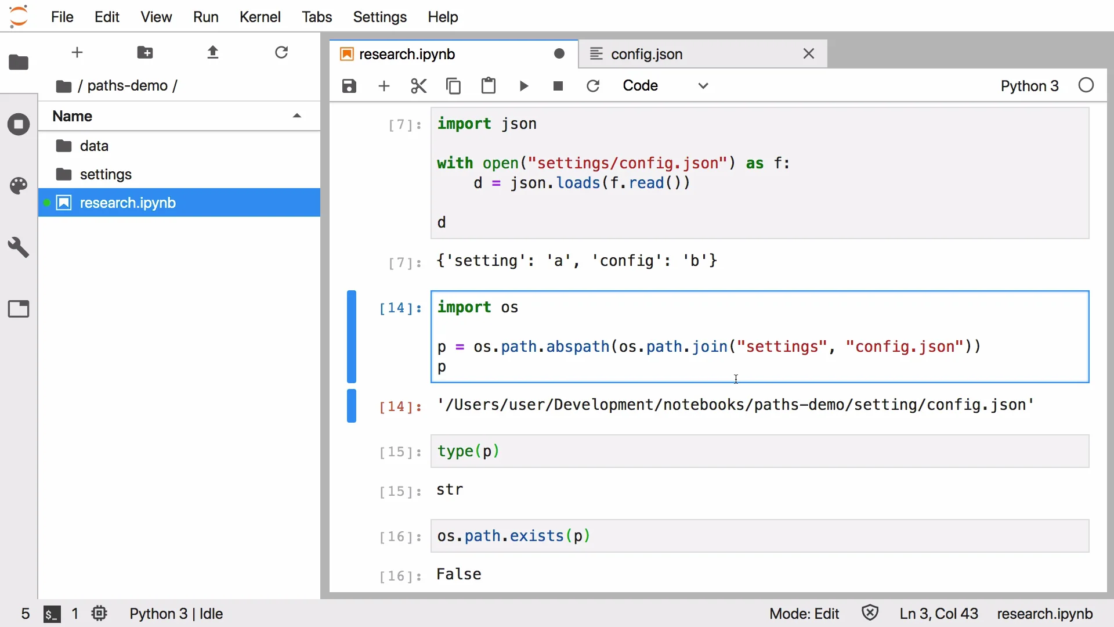The image size is (1114, 627).
Task: Copy the selected cell
Action: tap(453, 86)
